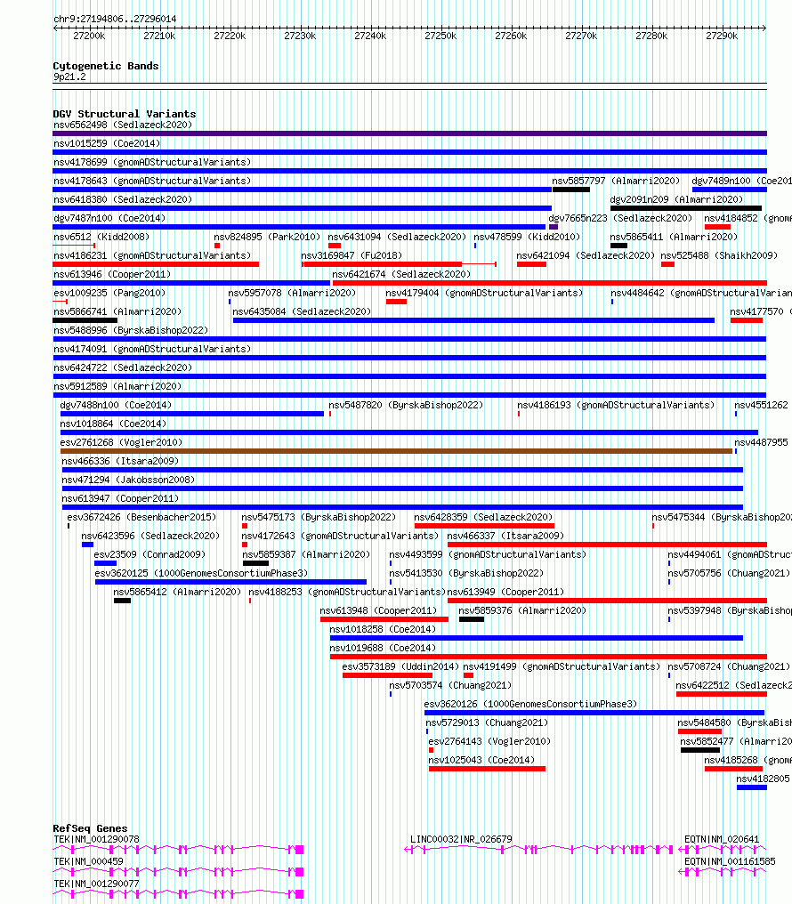Viewport: 792px width, 904px height.
Task: Open nsv5865412 (Almarri2020) label
Action: [x=177, y=592]
